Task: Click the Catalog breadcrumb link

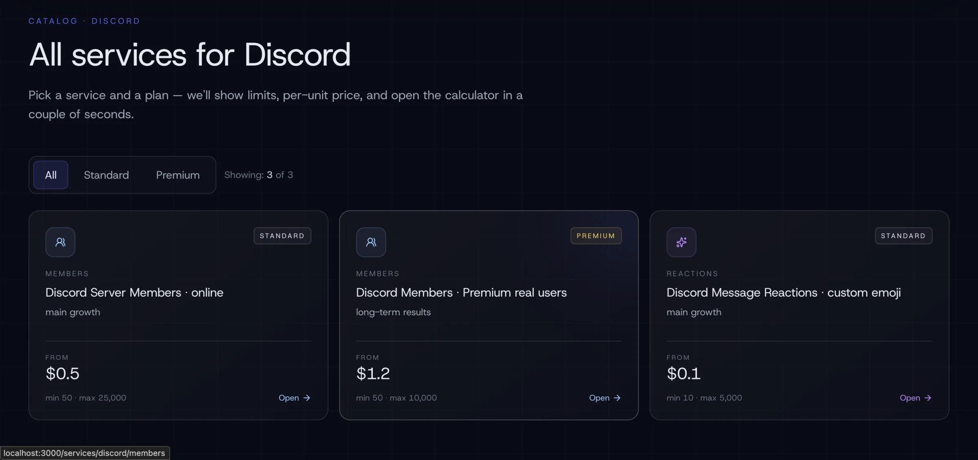Action: coord(53,21)
